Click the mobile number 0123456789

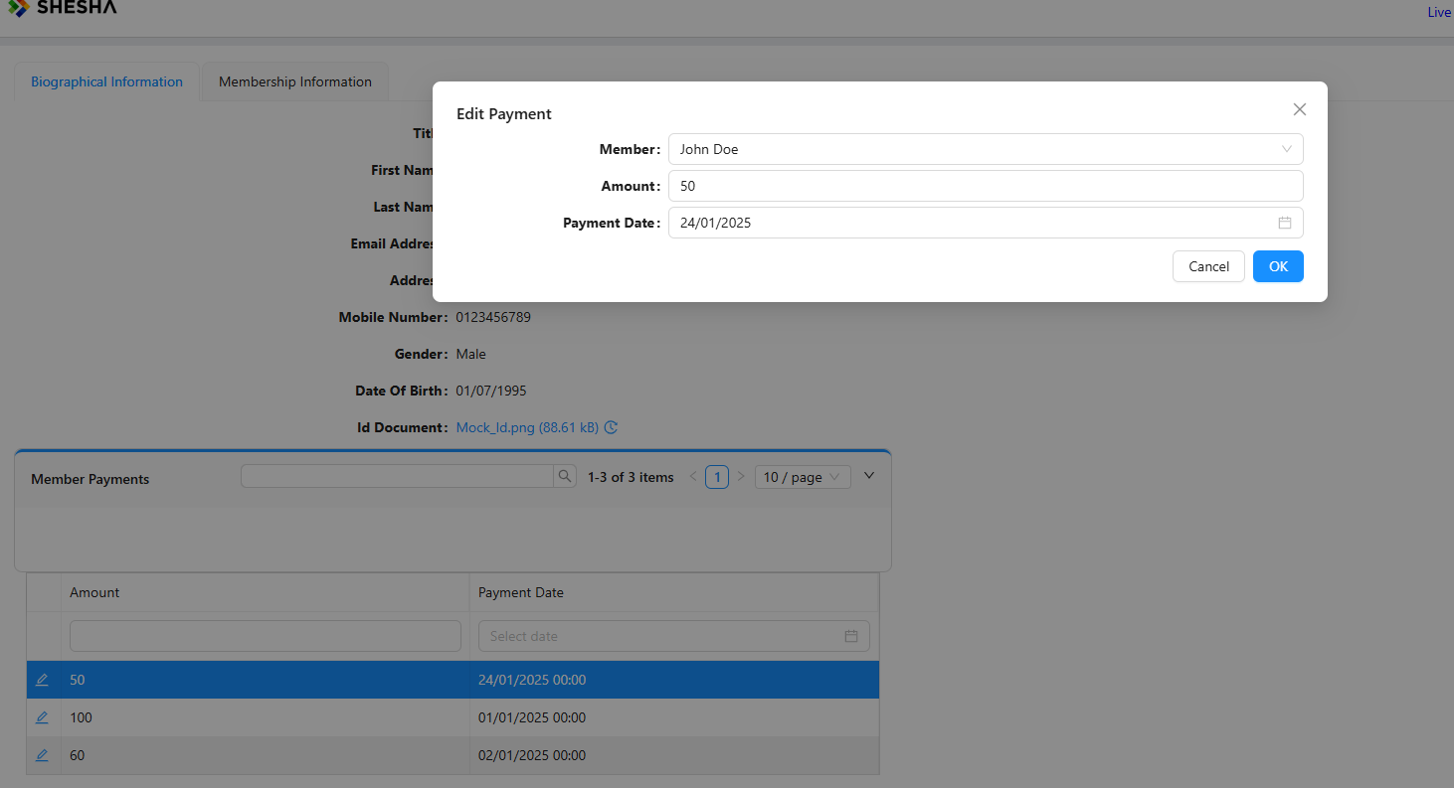point(493,317)
